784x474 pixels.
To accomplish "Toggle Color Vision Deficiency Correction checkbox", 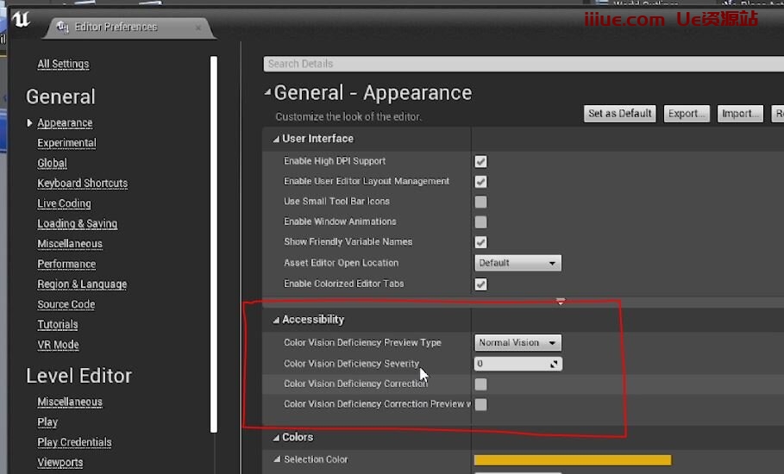I will click(x=480, y=384).
